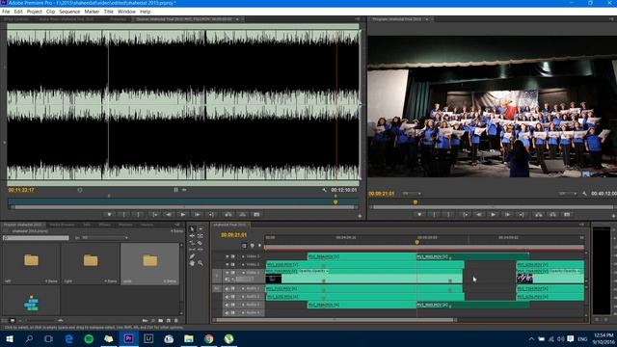617x347 pixels.
Task: Toggle the Video 2 track eye icon
Action: point(228,264)
